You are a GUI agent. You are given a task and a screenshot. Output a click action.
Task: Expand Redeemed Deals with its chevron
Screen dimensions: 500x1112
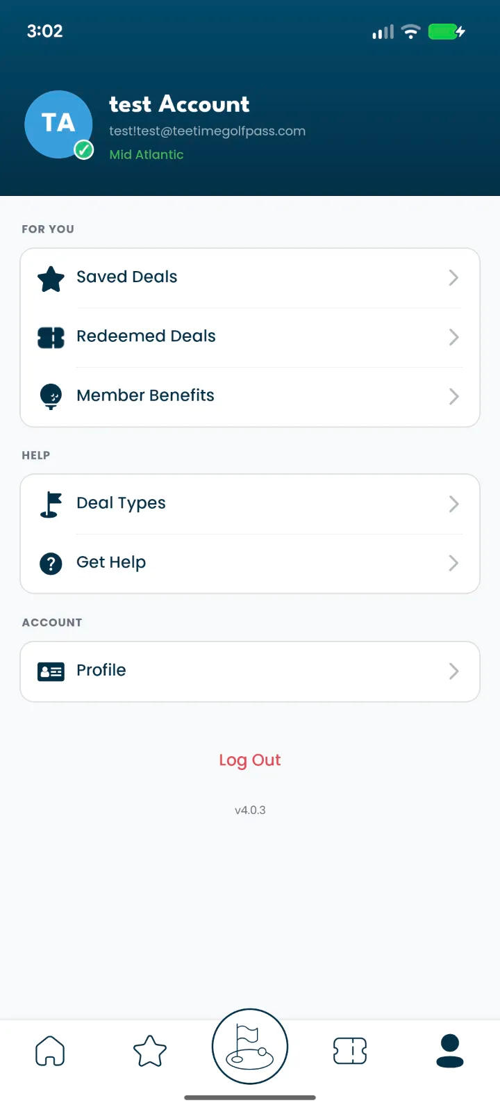click(453, 338)
